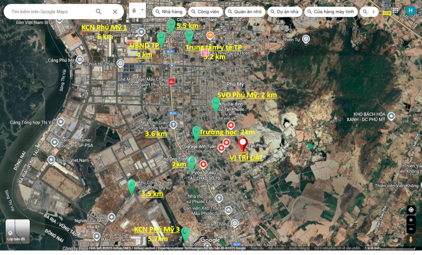Click the green pin near SVĐ Phú Mỹ

(216, 104)
